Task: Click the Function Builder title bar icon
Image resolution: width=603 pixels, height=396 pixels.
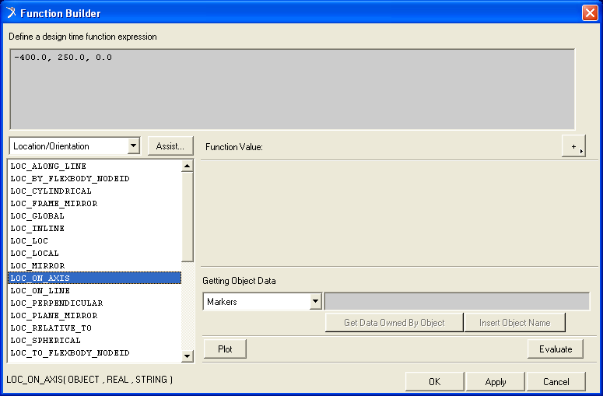Action: [11, 12]
